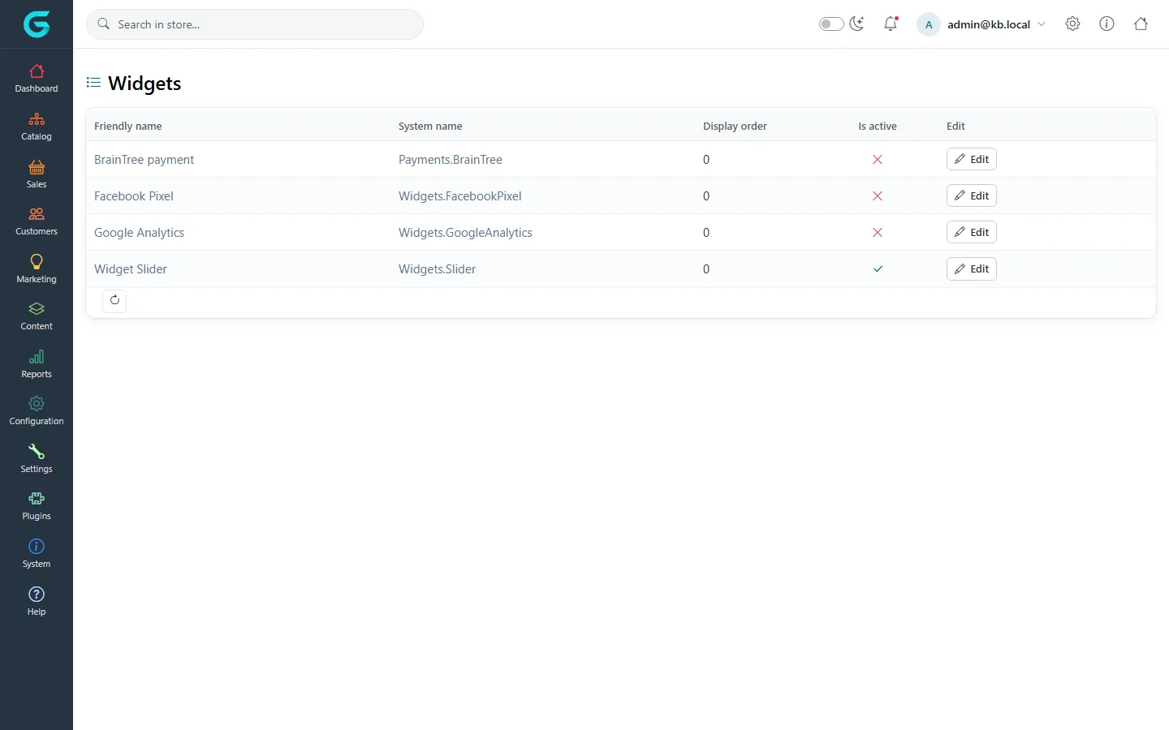1169x730 pixels.
Task: Click the active checkmark for Widget Slider
Action: click(x=878, y=268)
